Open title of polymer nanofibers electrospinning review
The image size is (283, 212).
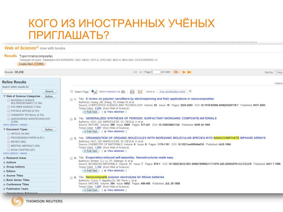pos(150,99)
